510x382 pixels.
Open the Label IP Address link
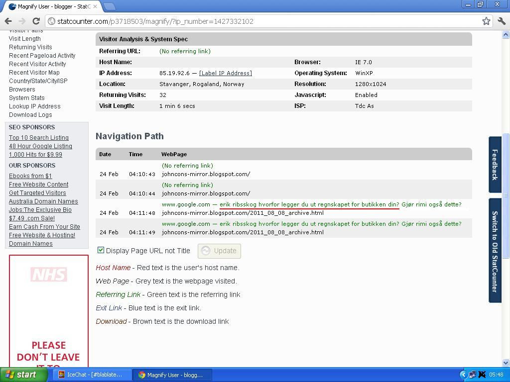coord(226,73)
